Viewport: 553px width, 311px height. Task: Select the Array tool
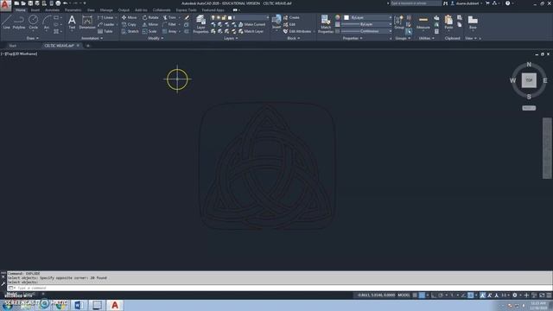169,31
